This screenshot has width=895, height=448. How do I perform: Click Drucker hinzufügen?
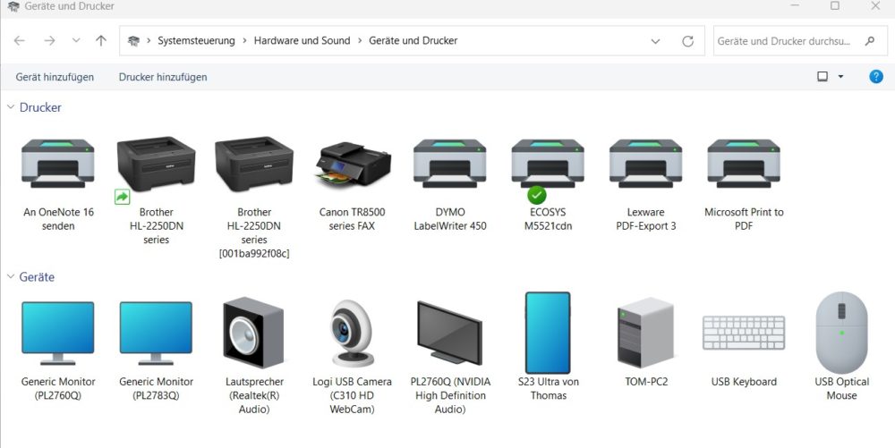coord(163,77)
